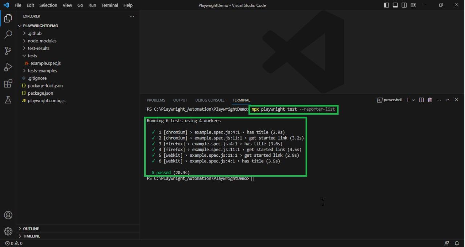Open the Testing flask icon view
The height and width of the screenshot is (247, 465).
pyautogui.click(x=8, y=100)
